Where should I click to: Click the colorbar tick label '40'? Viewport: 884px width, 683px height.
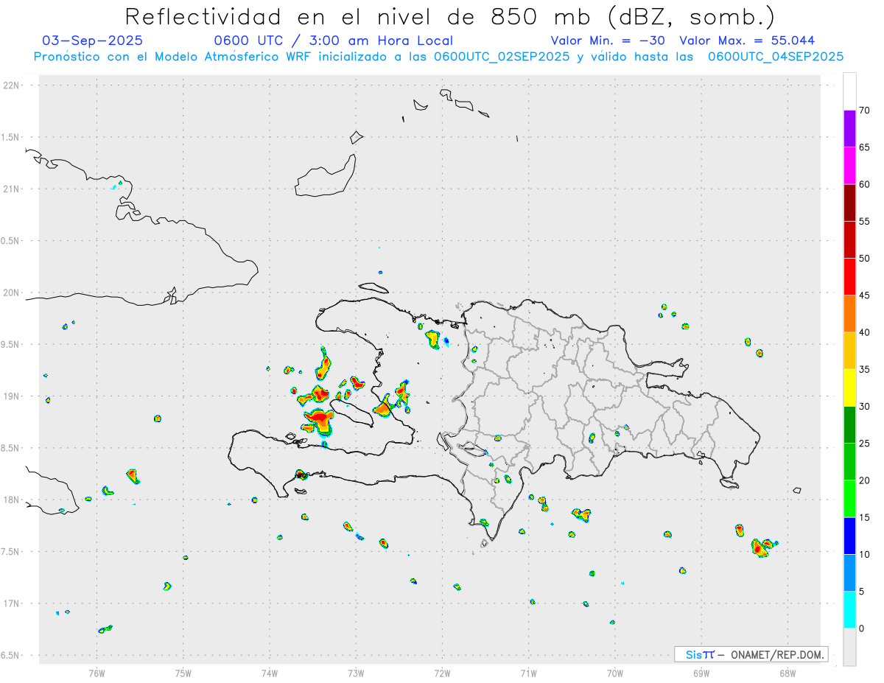[x=864, y=332]
